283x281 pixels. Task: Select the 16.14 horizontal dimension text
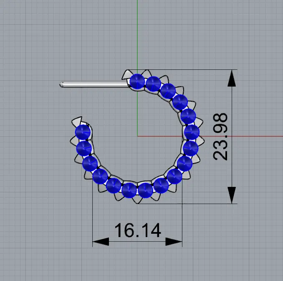[x=138, y=230]
